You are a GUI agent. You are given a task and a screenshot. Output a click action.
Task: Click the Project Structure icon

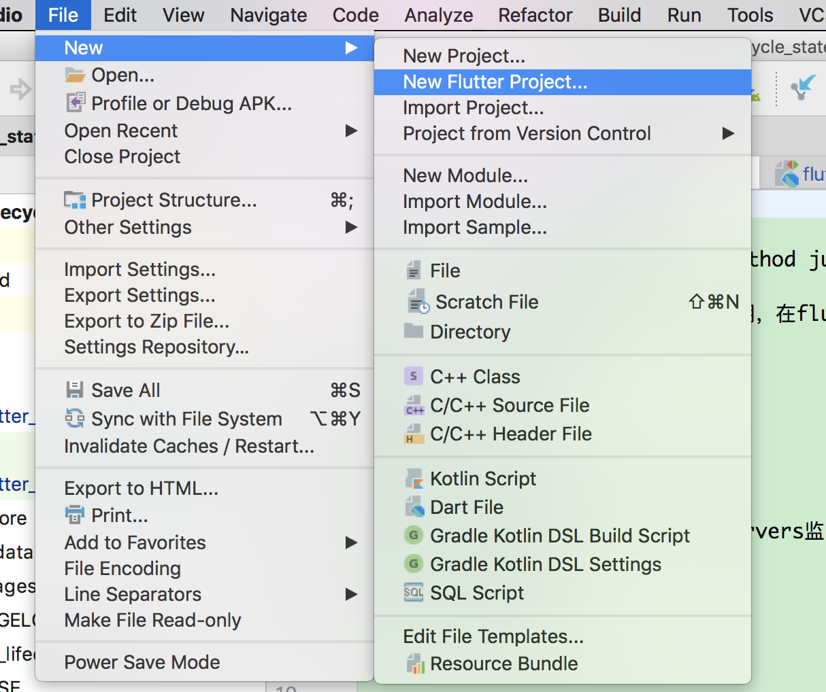coord(75,200)
